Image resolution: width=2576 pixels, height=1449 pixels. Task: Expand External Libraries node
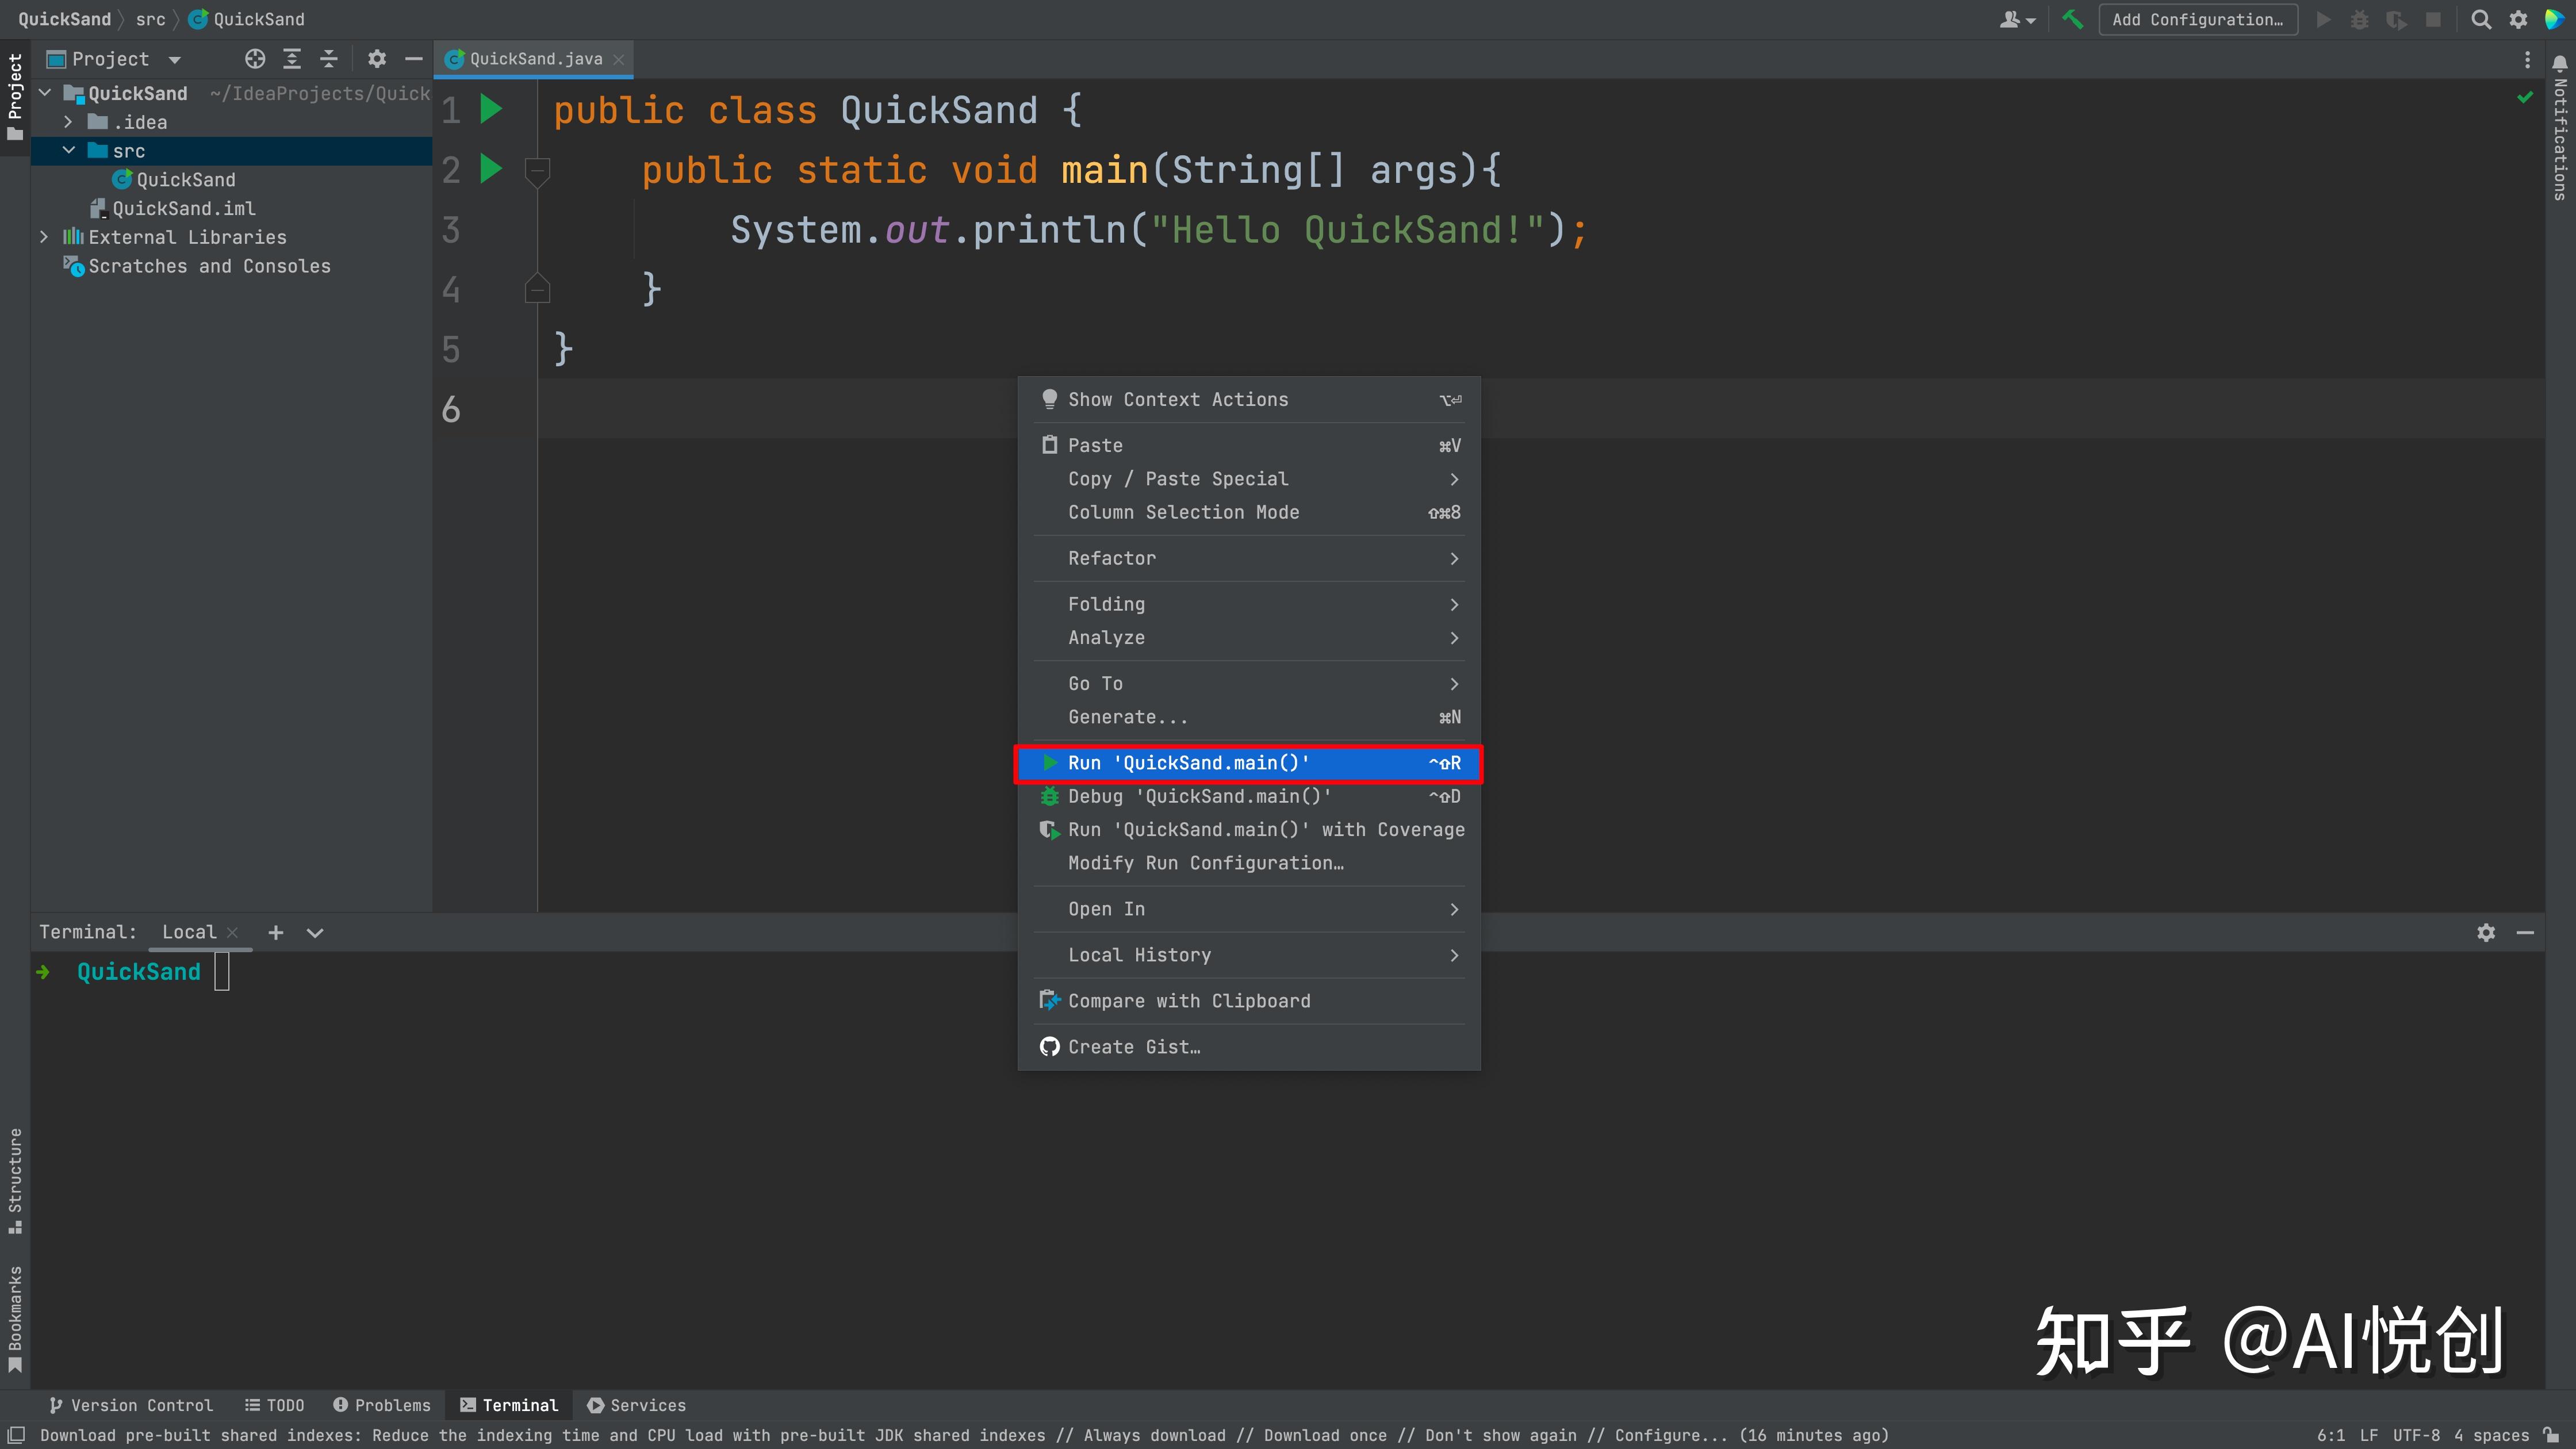click(x=44, y=237)
